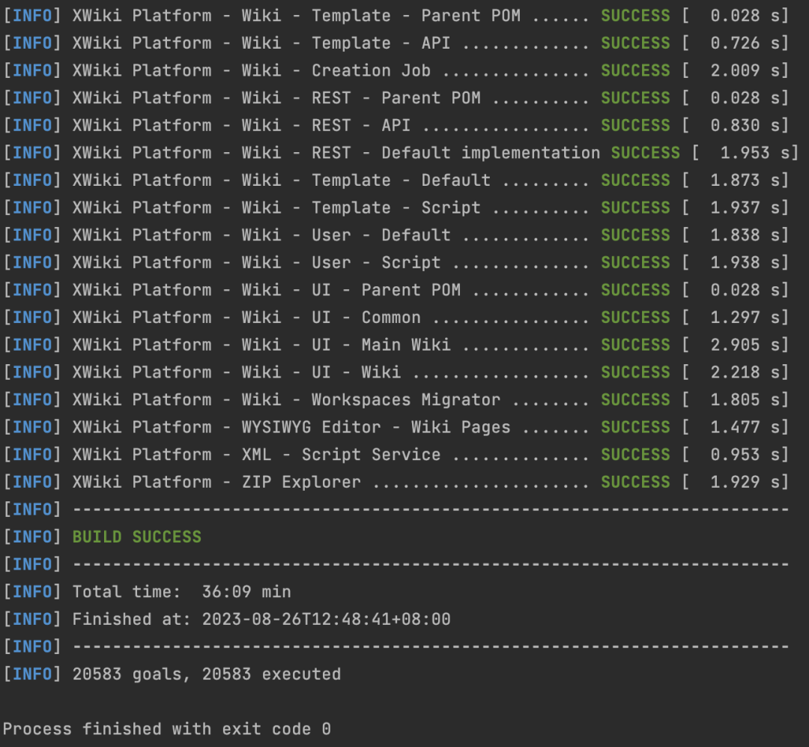Click the Wiki Creation Job log line
Image resolution: width=809 pixels, height=747 pixels.
tap(330, 71)
